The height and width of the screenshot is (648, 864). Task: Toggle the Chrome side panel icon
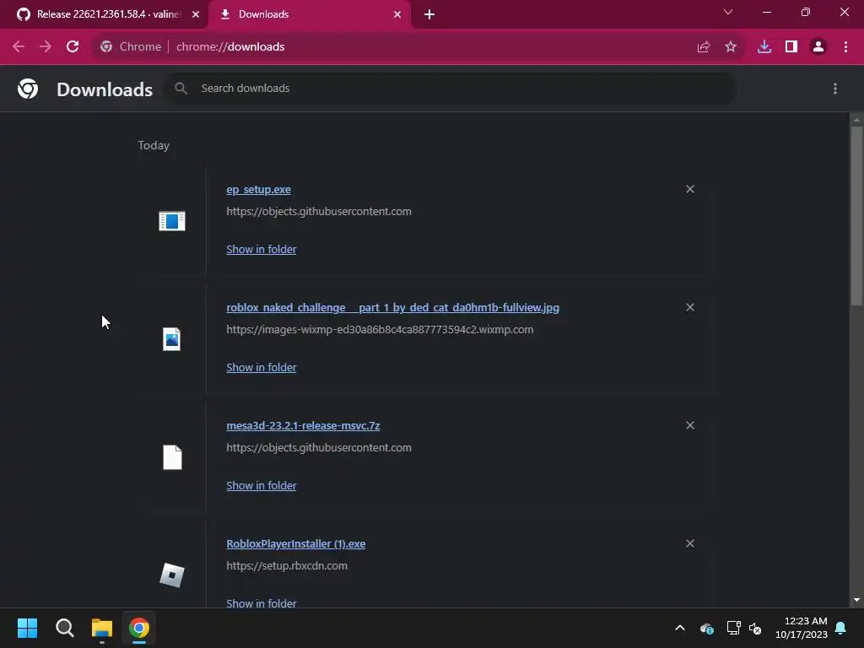pos(791,47)
